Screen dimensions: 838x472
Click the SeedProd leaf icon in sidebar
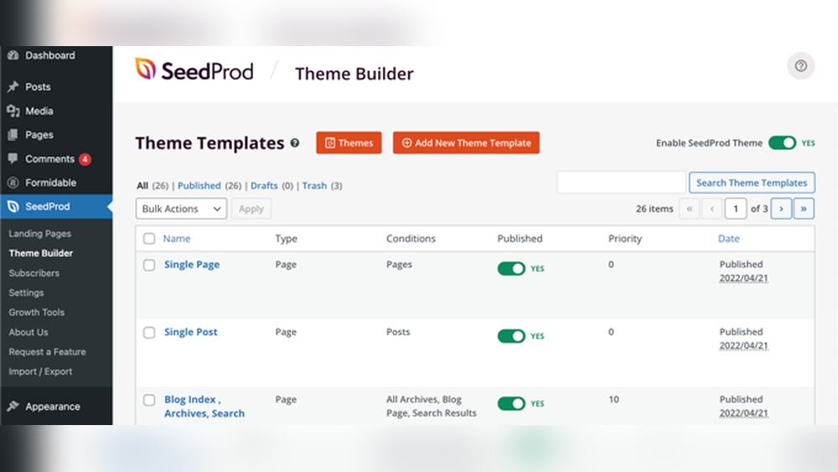[13, 206]
